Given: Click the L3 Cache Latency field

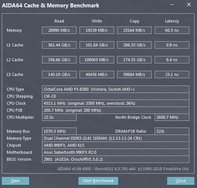Looking at the screenshot, I should point(172,74).
